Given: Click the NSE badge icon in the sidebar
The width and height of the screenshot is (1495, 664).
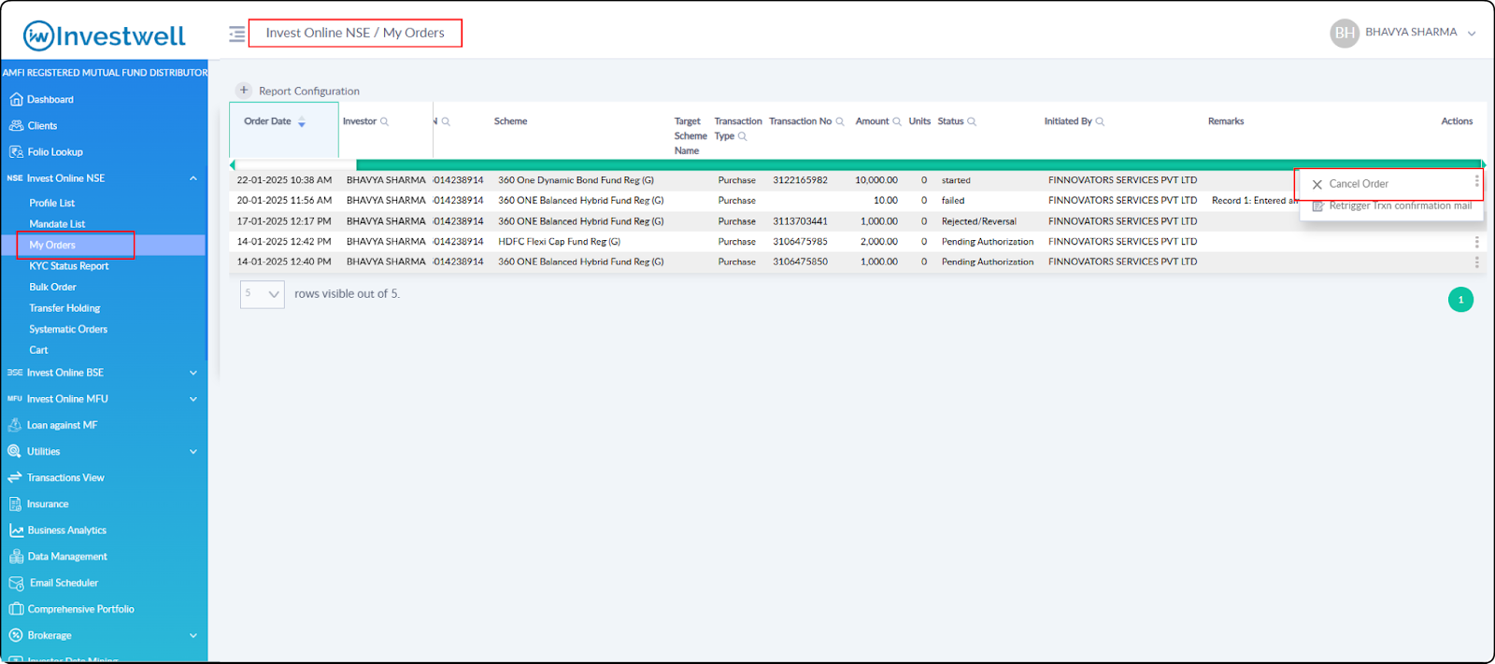Looking at the screenshot, I should pyautogui.click(x=15, y=178).
